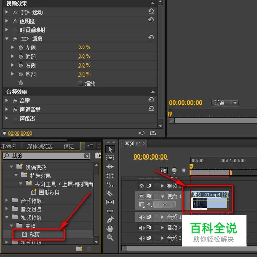Select the 裁剪 effect under 变换
This screenshot has width=257, height=257.
coord(35,234)
